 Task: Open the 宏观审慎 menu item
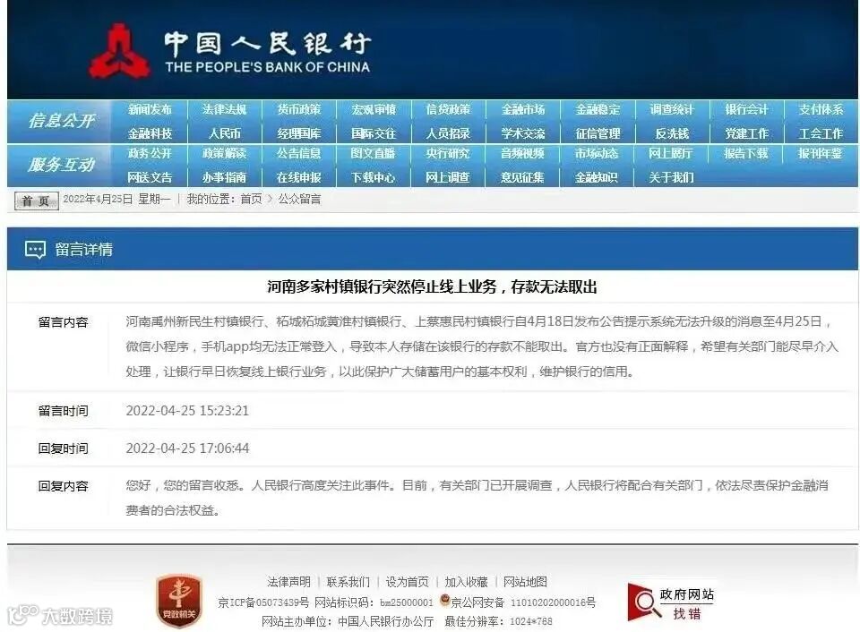(374, 109)
